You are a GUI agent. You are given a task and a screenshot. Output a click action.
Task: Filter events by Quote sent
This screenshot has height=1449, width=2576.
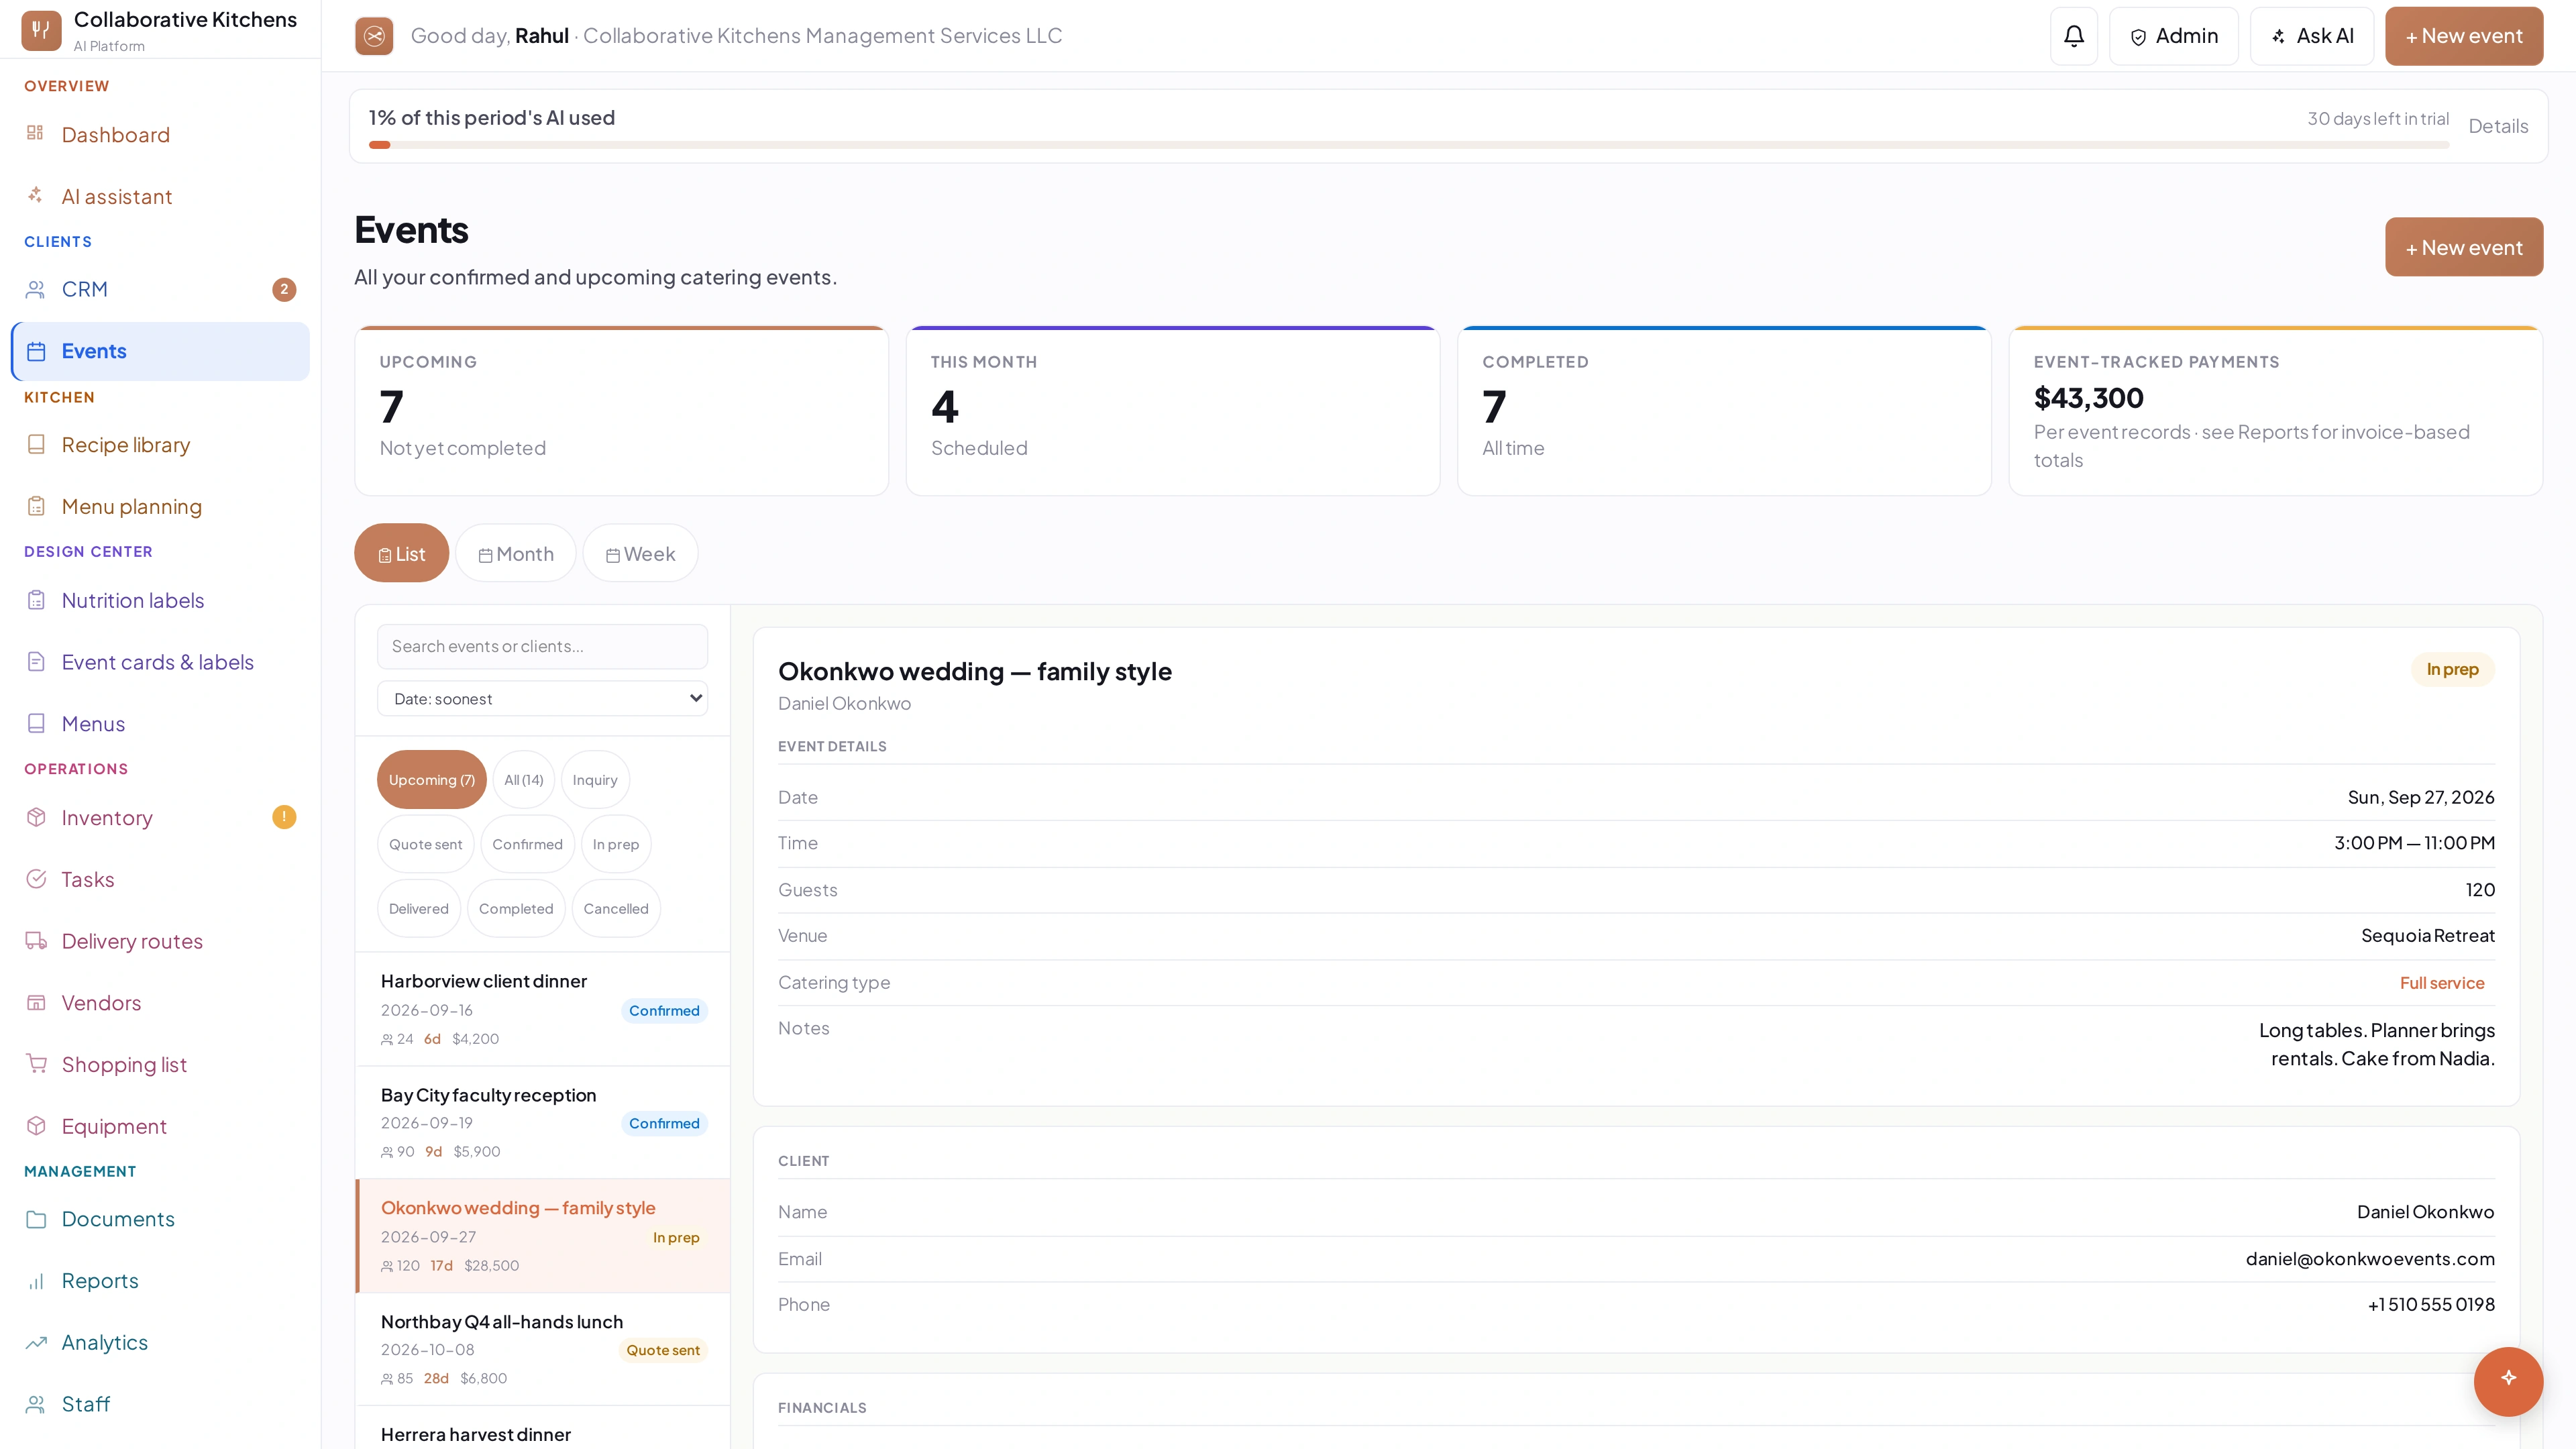click(x=425, y=844)
